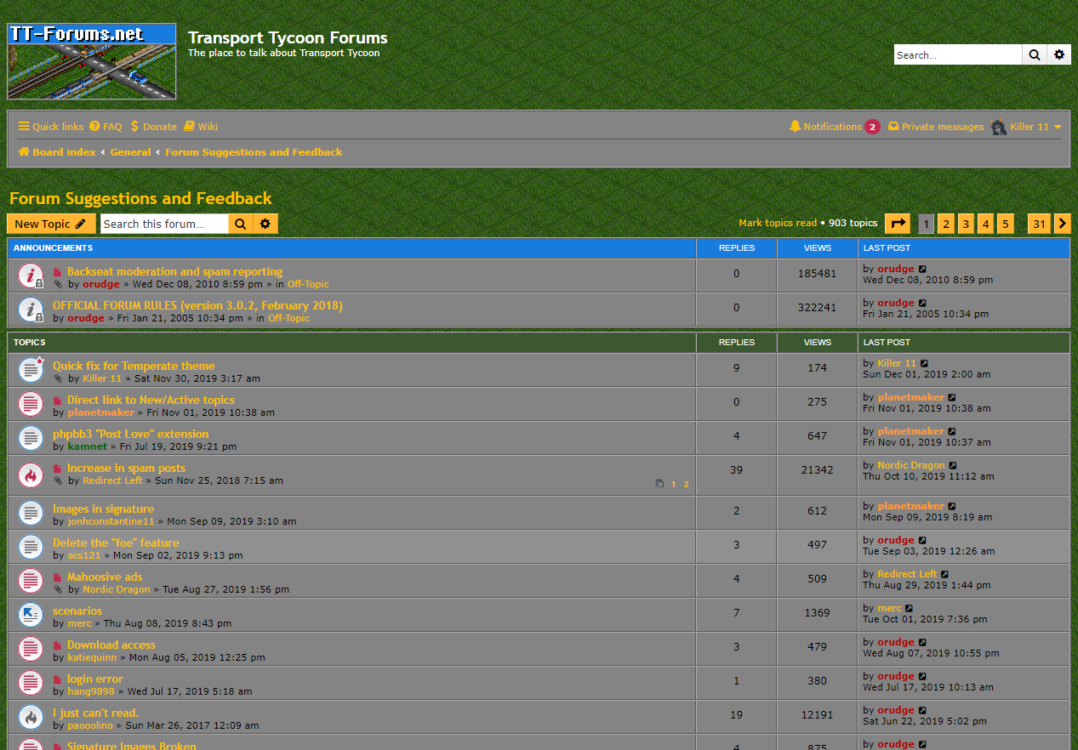
Task: Go to next page with the arrow button
Action: (x=1063, y=224)
